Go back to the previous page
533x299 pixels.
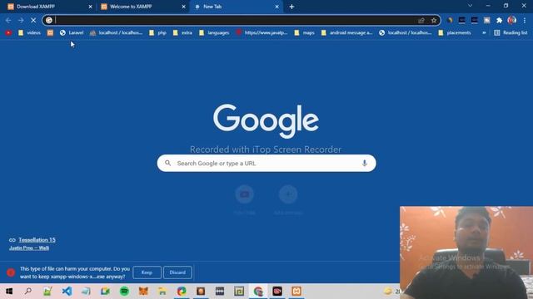coord(8,20)
